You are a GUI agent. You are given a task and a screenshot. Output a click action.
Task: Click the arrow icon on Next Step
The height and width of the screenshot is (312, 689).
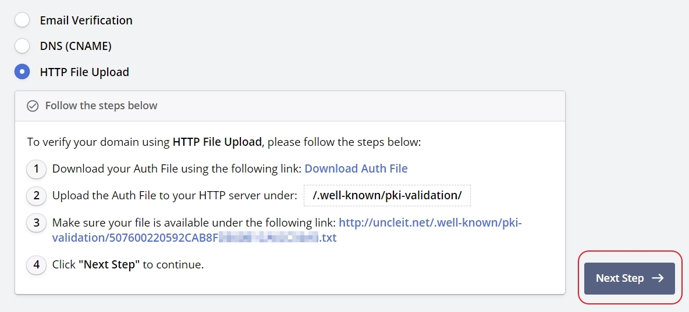coord(658,278)
